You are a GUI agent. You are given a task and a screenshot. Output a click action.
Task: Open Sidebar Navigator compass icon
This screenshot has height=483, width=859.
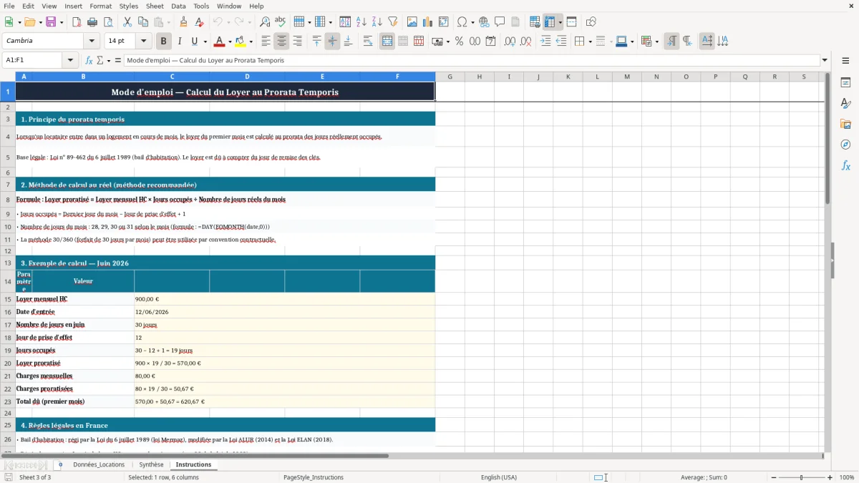point(845,145)
